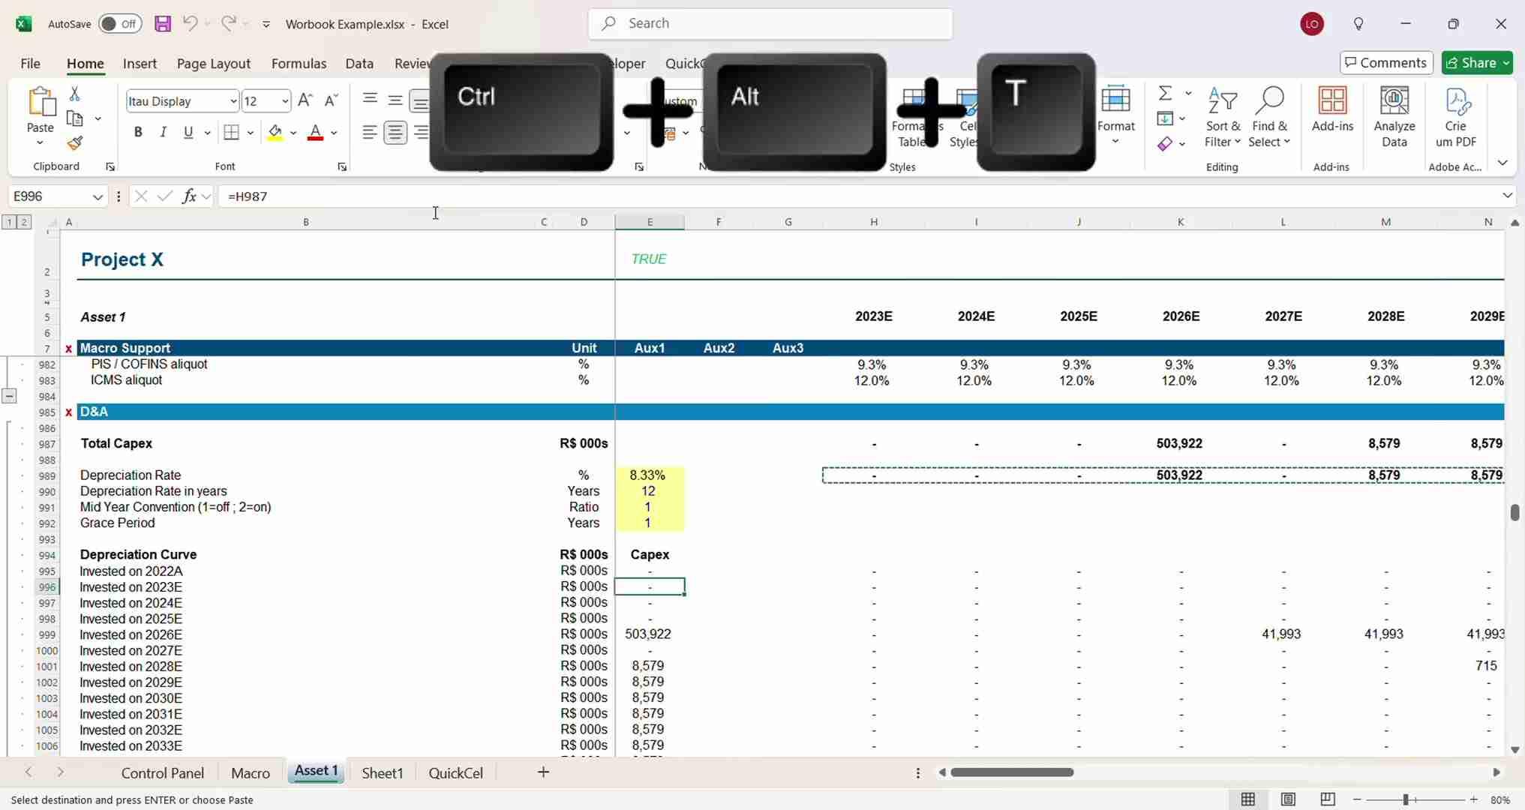The height and width of the screenshot is (810, 1525).
Task: Collapse the row group at row 984
Action: [9, 396]
